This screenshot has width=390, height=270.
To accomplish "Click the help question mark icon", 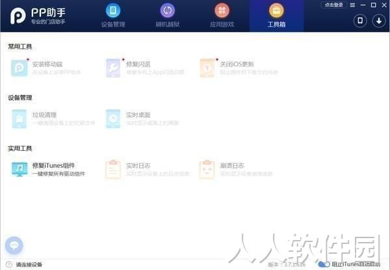I will (x=8, y=264).
